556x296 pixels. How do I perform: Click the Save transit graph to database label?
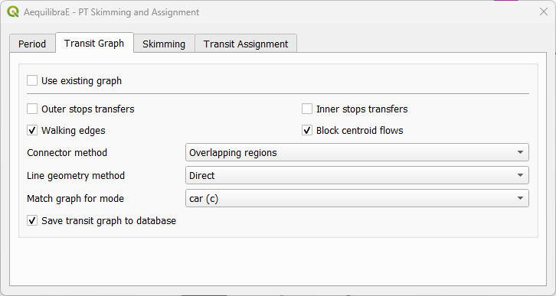point(109,220)
